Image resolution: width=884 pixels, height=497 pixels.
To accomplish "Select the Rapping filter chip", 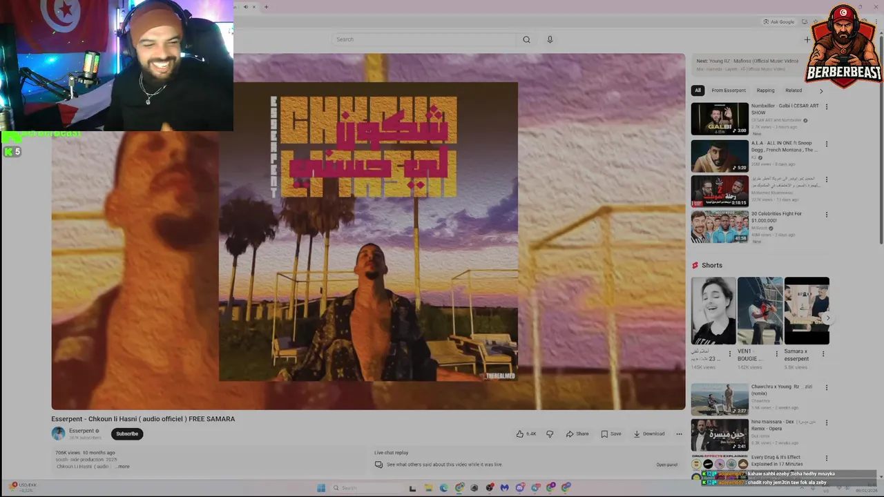I will tap(765, 90).
